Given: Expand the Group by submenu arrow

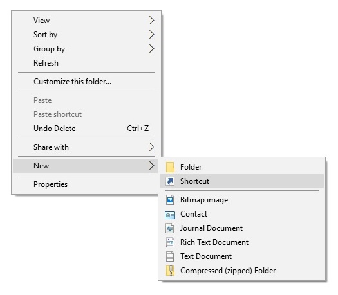Looking at the screenshot, I should click(x=152, y=49).
